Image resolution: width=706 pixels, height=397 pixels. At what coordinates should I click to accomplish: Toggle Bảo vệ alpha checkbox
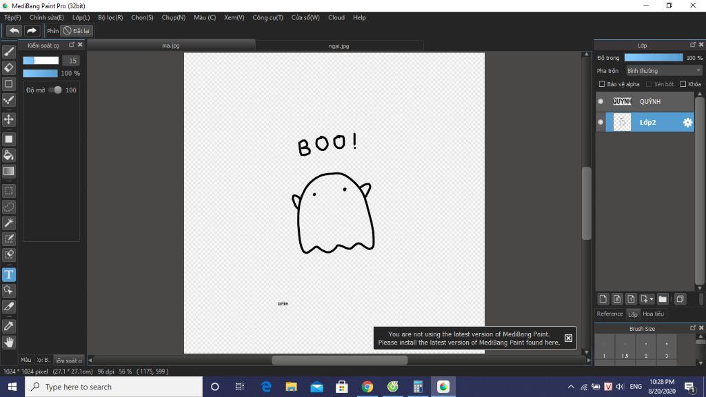(x=601, y=84)
